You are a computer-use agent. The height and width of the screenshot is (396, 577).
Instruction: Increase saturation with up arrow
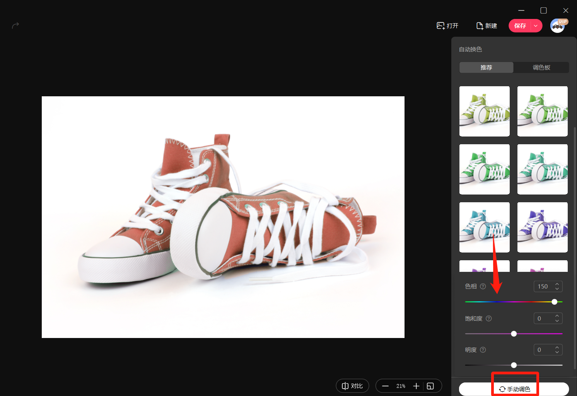[x=557, y=316]
